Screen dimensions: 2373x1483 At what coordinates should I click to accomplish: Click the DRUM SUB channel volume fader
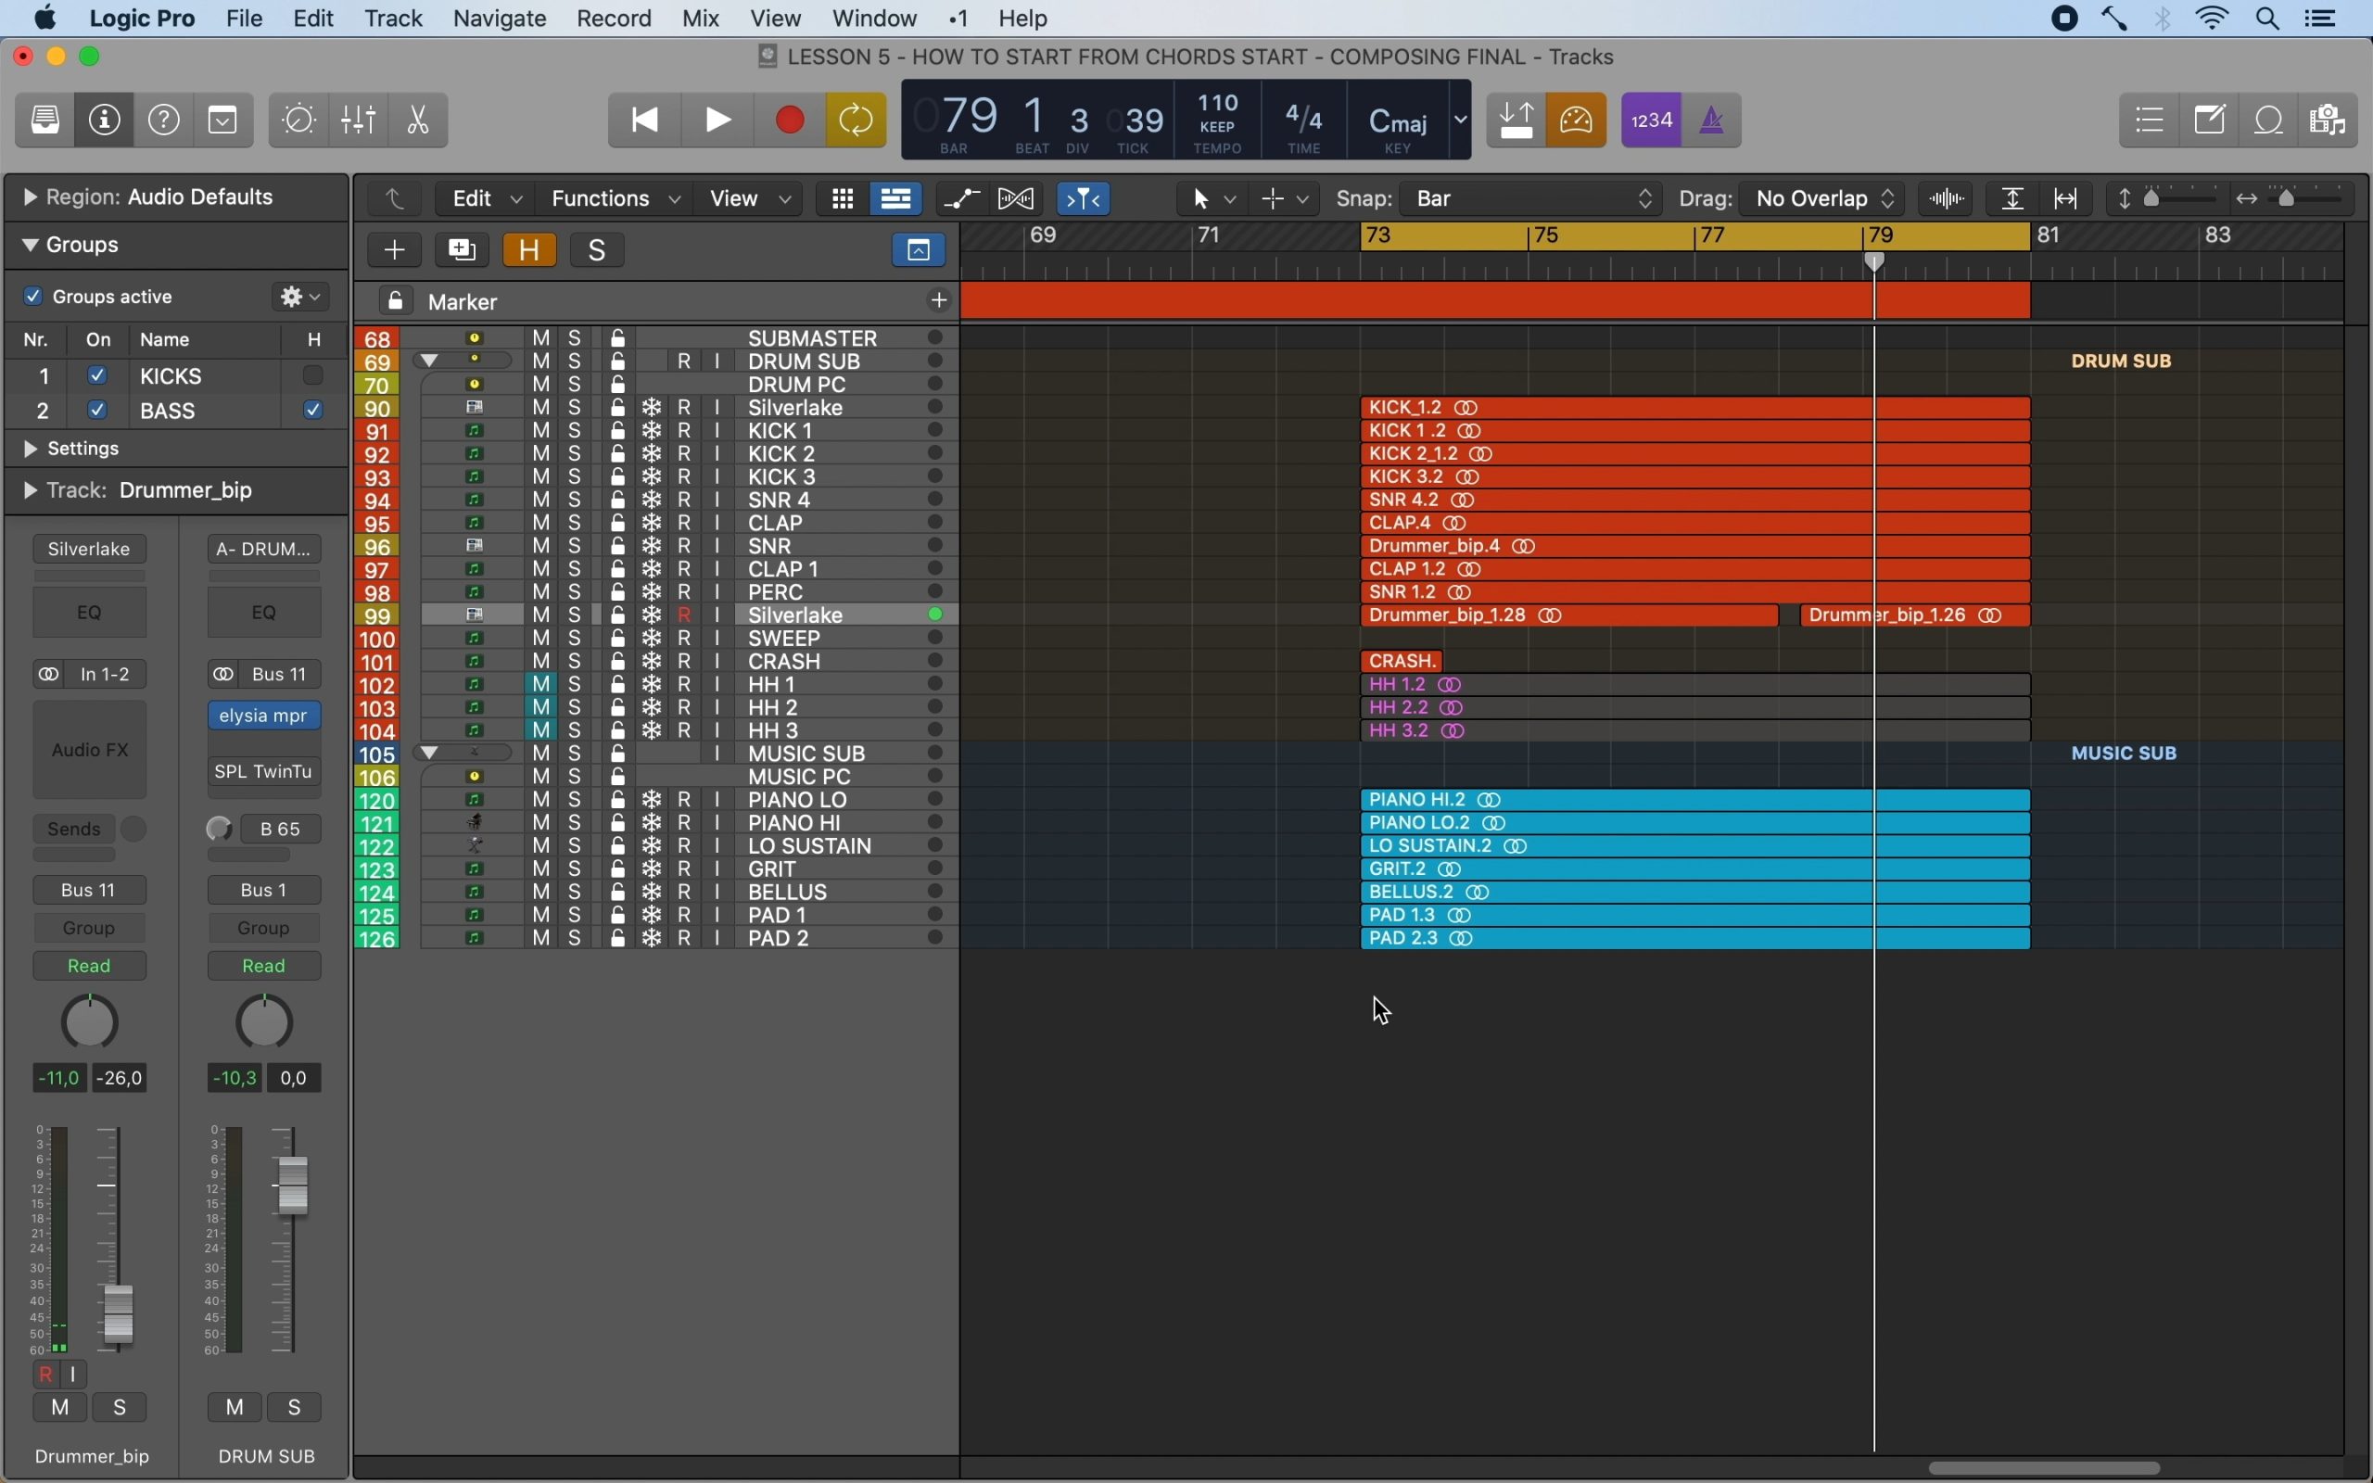(x=293, y=1185)
